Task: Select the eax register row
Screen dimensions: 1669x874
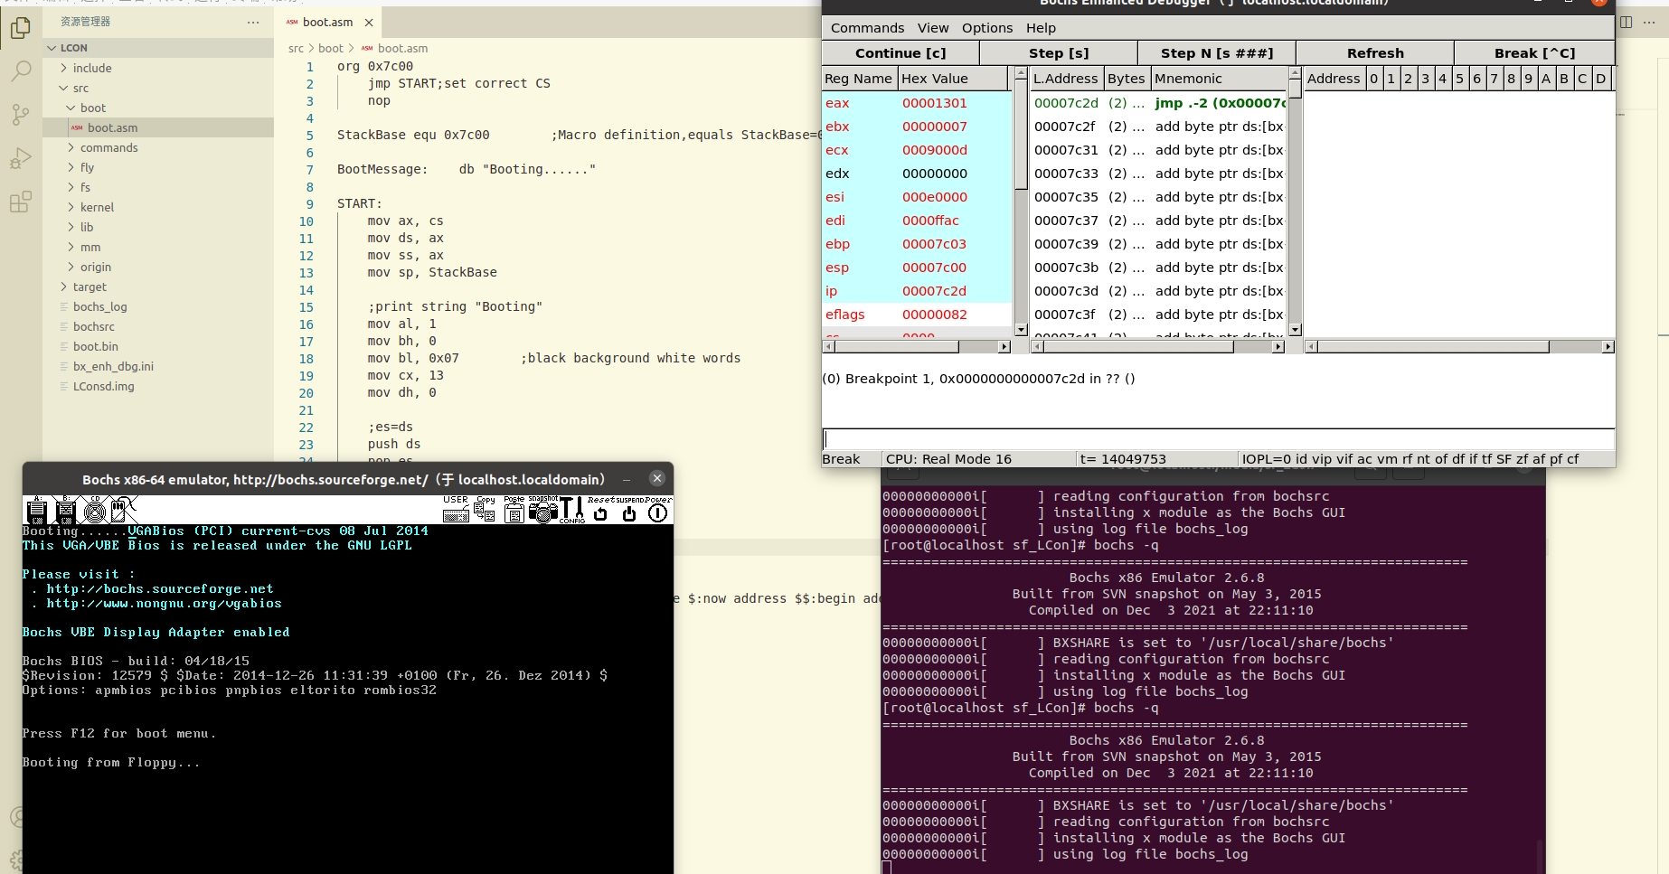Action: [x=917, y=103]
